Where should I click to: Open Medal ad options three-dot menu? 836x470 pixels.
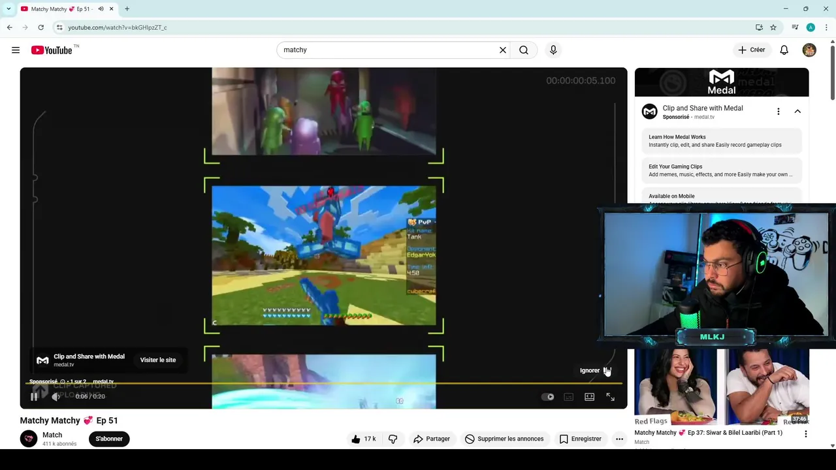point(778,112)
